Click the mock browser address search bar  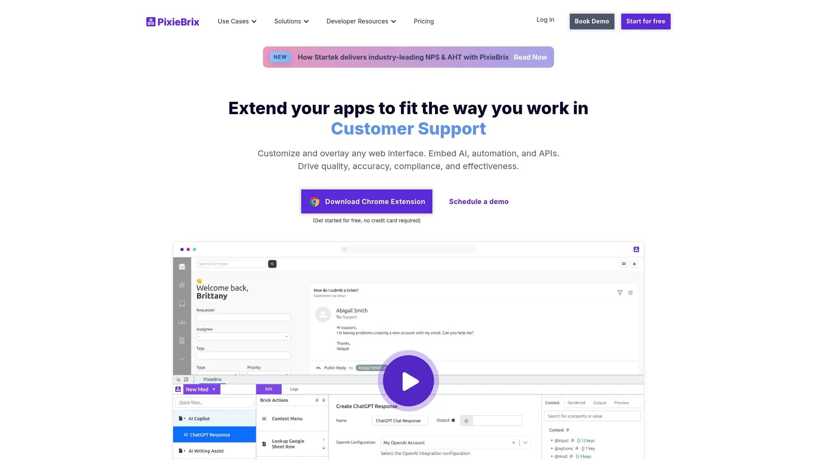(408, 250)
